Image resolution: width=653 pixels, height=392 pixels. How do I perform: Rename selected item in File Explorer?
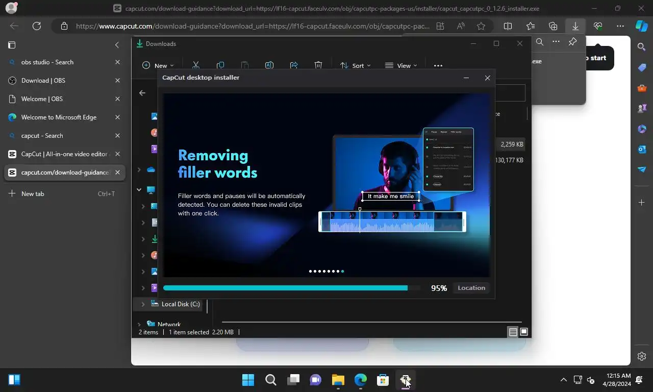269,65
